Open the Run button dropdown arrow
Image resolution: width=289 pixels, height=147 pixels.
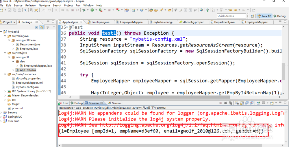(x=96, y=10)
